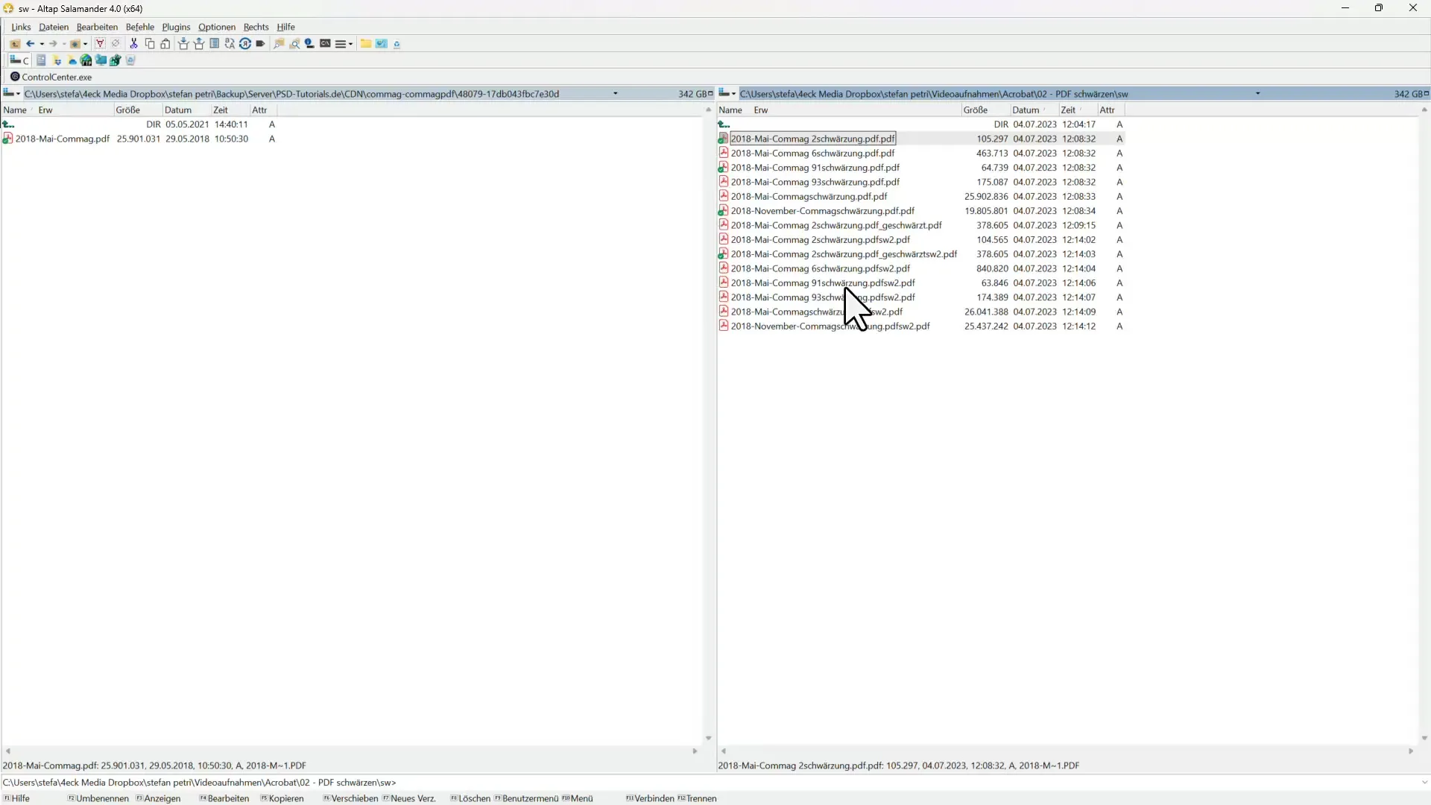
Task: Click the view mode lines icon
Action: pyautogui.click(x=341, y=44)
